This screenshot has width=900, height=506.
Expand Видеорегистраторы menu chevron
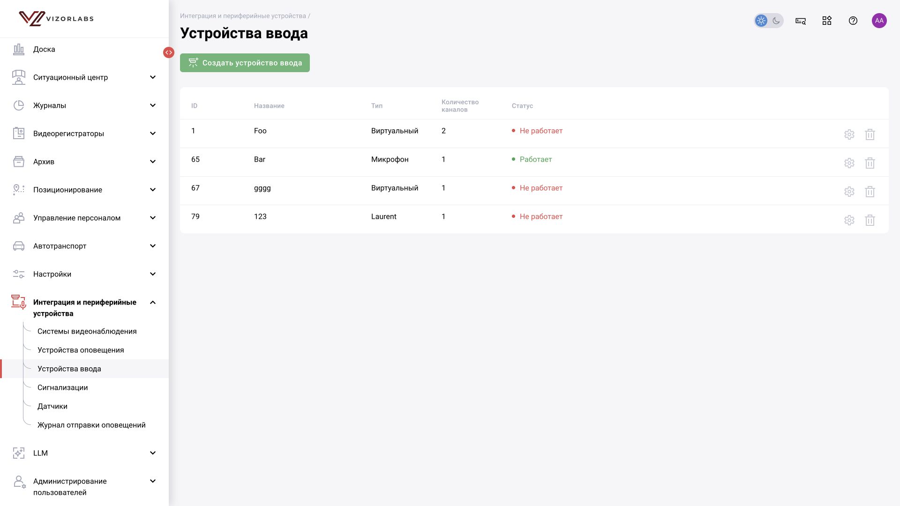tap(153, 134)
